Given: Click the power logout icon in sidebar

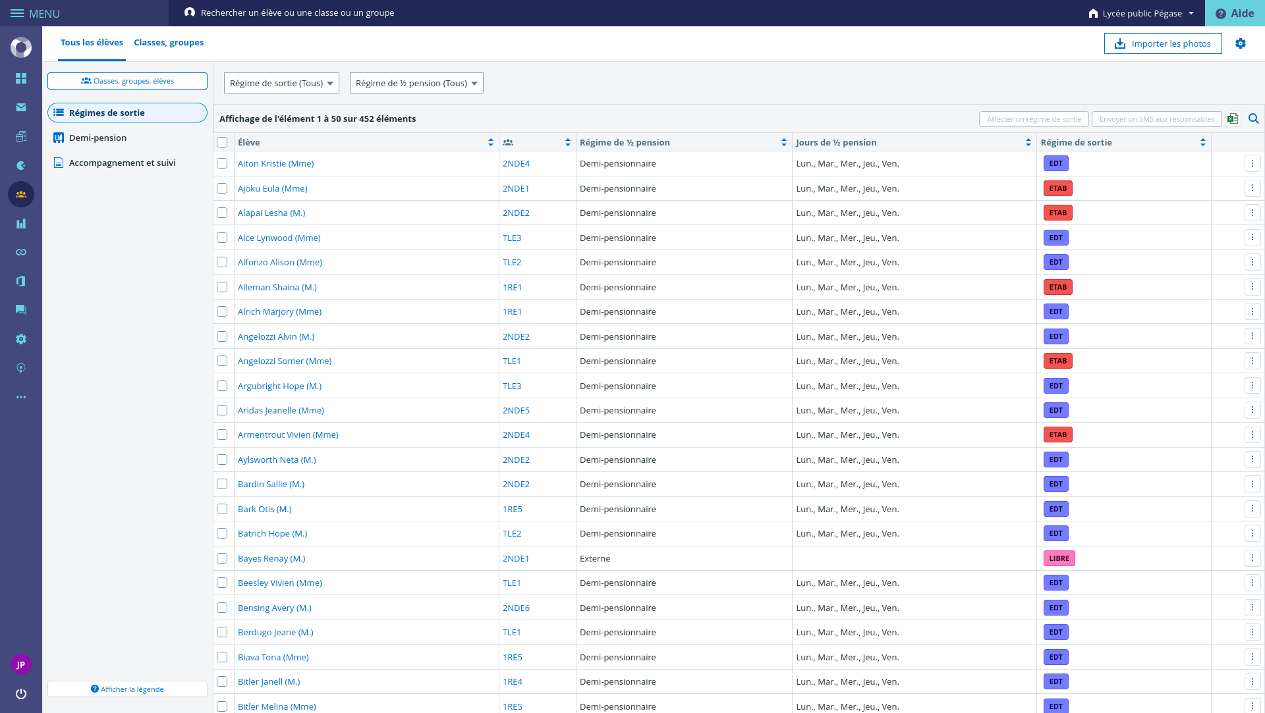Looking at the screenshot, I should (x=21, y=693).
